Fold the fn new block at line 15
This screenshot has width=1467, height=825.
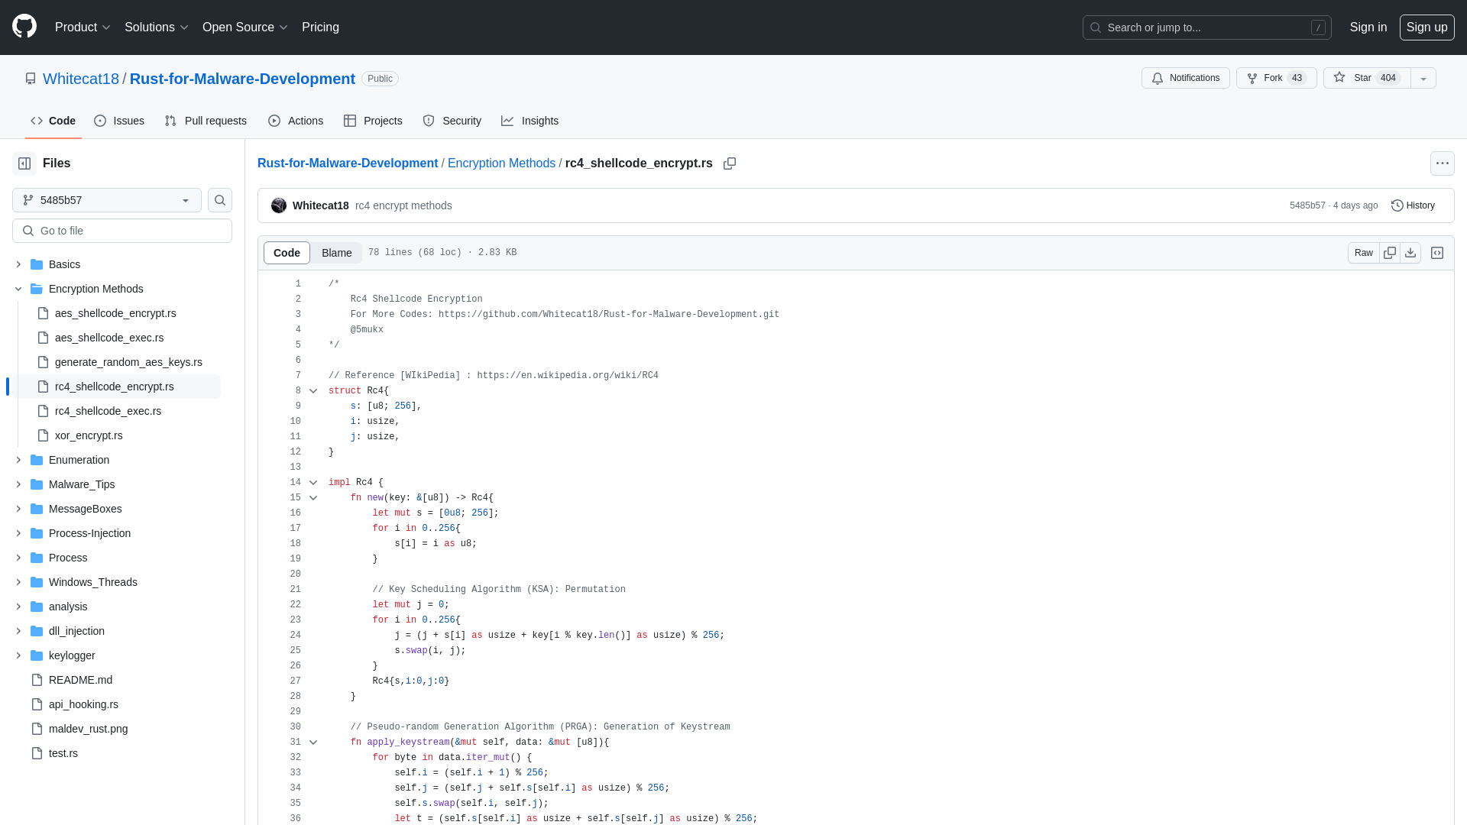tap(313, 498)
